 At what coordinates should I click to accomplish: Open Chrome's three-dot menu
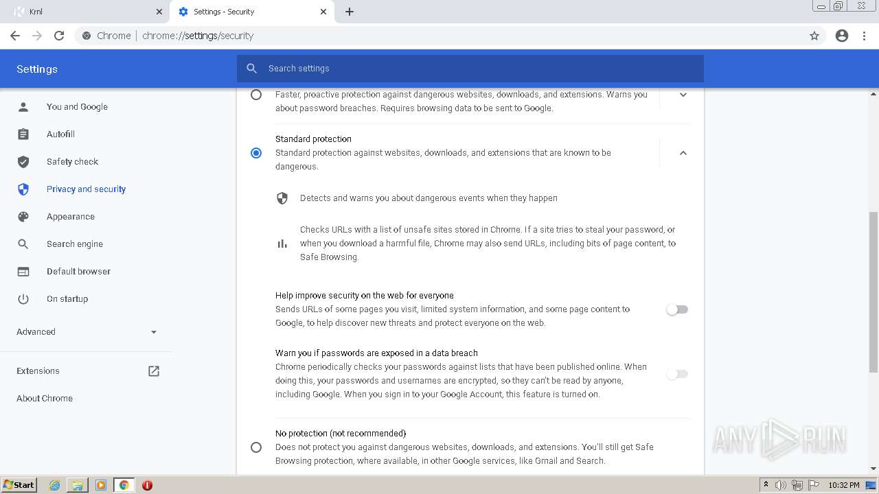pos(865,36)
